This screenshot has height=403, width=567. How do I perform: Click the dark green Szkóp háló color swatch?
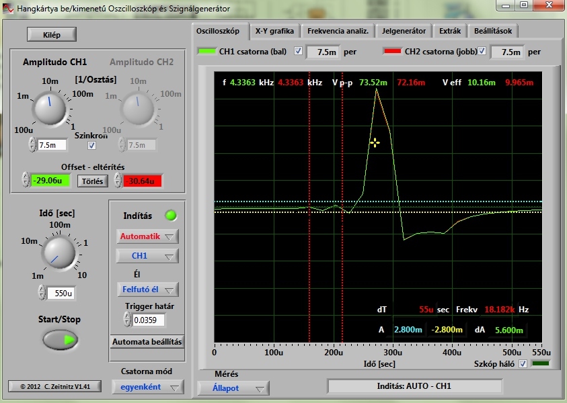pos(541,363)
